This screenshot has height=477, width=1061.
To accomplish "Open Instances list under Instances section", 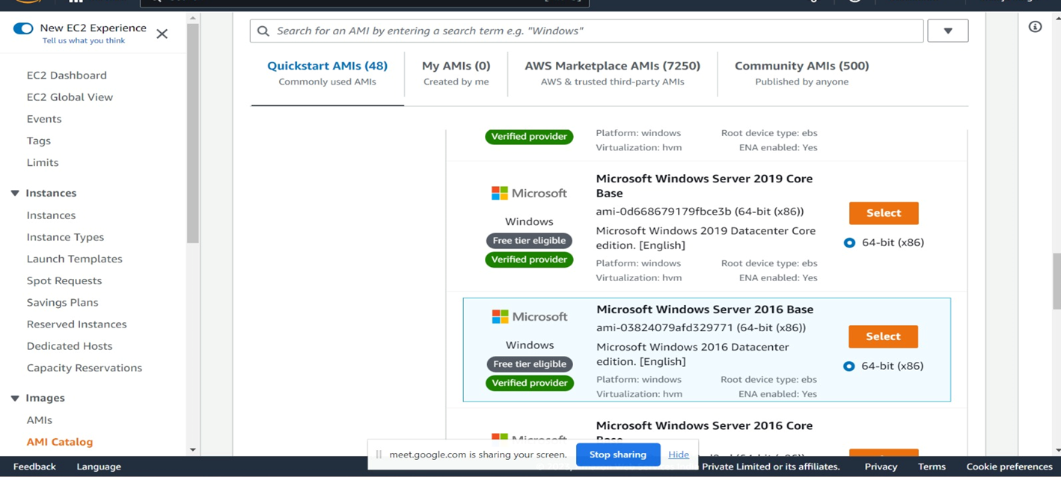I will point(51,215).
